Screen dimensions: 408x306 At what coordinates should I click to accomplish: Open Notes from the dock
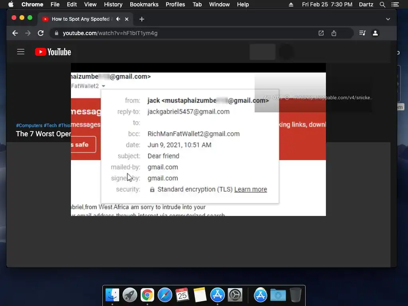point(200,295)
